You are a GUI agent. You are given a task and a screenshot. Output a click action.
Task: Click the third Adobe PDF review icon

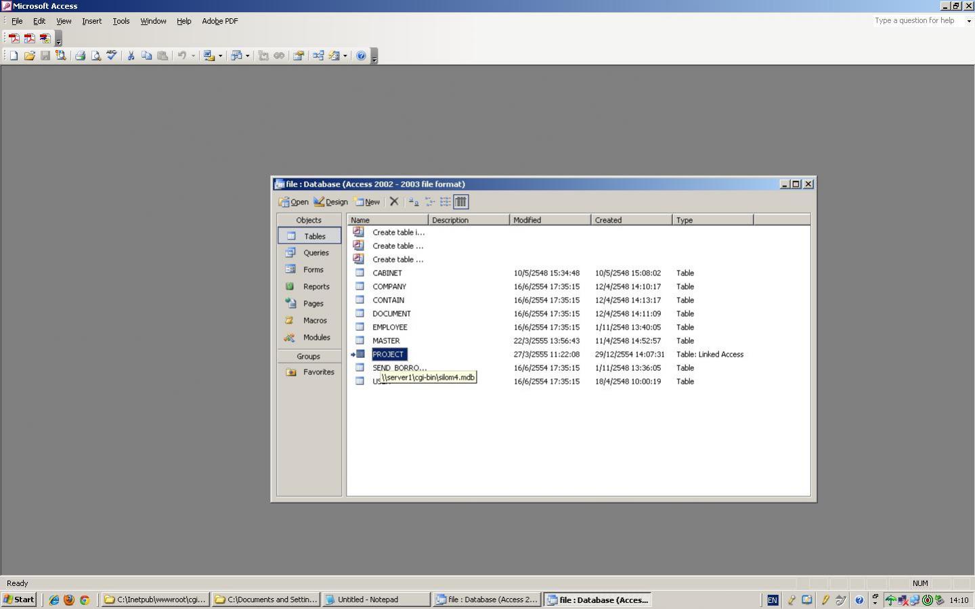45,39
